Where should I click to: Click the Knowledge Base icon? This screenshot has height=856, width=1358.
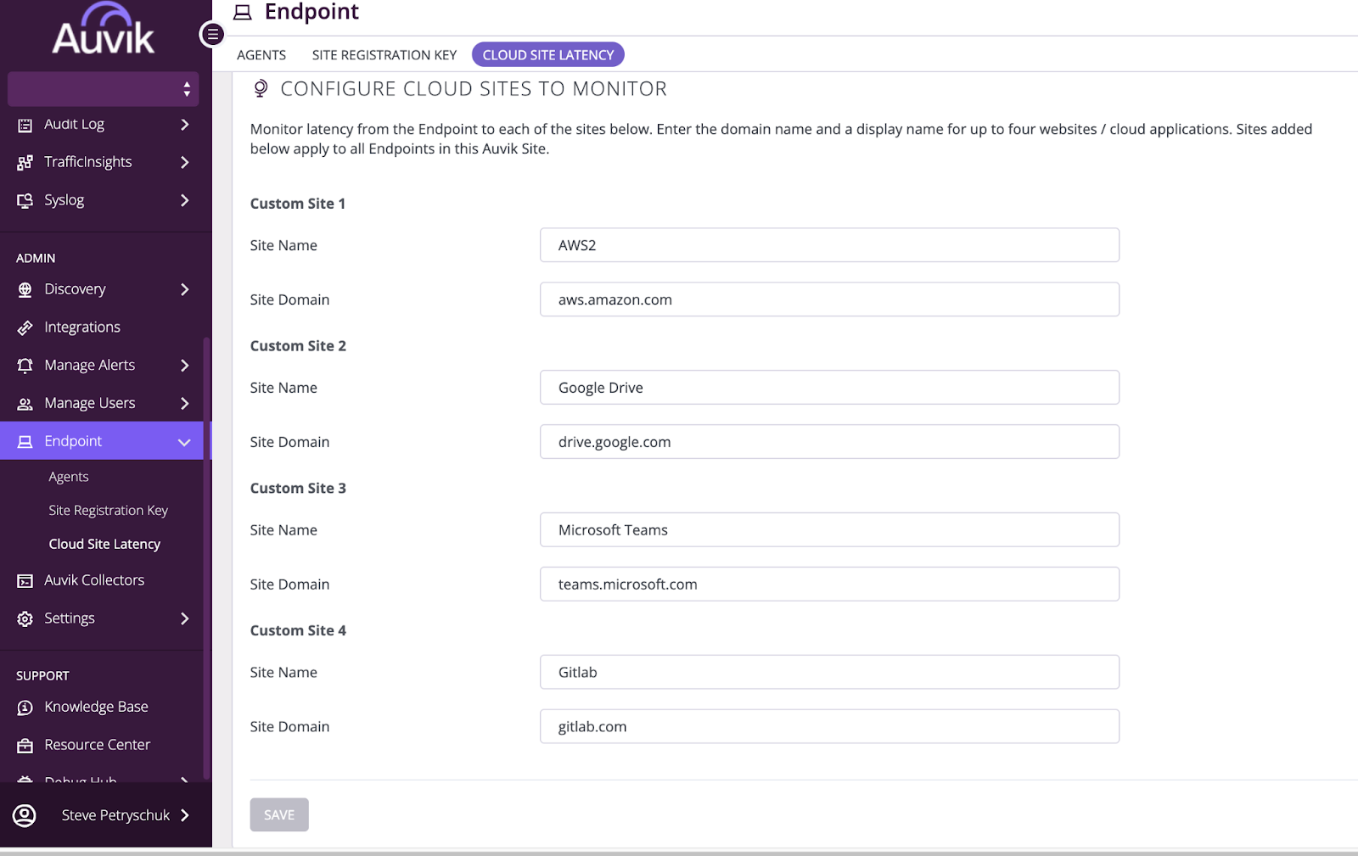click(25, 708)
